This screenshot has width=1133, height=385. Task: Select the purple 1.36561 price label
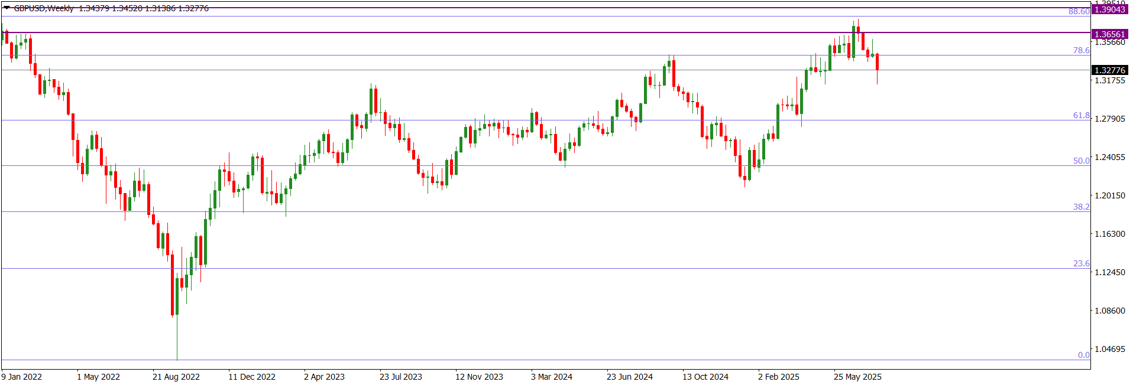click(1110, 34)
